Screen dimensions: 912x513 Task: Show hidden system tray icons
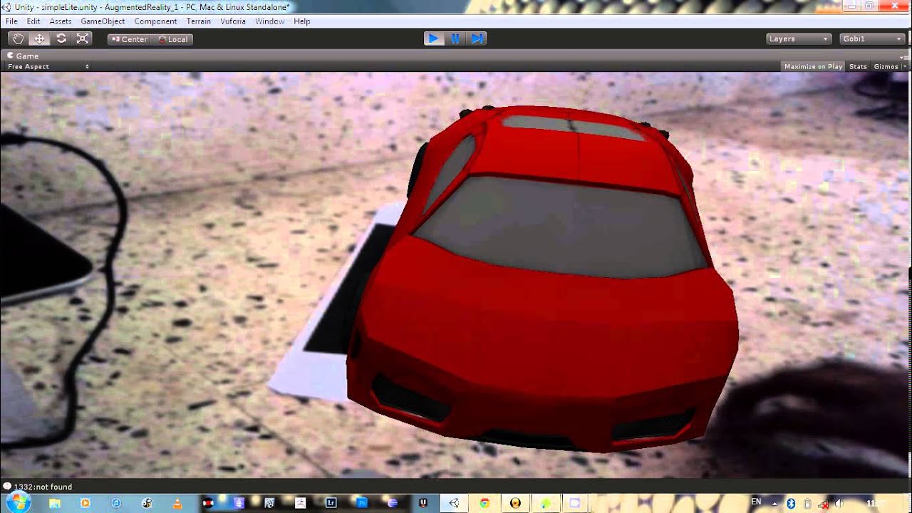[x=774, y=504]
